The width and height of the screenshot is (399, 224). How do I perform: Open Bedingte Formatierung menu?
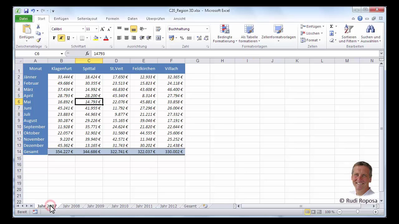pyautogui.click(x=225, y=34)
